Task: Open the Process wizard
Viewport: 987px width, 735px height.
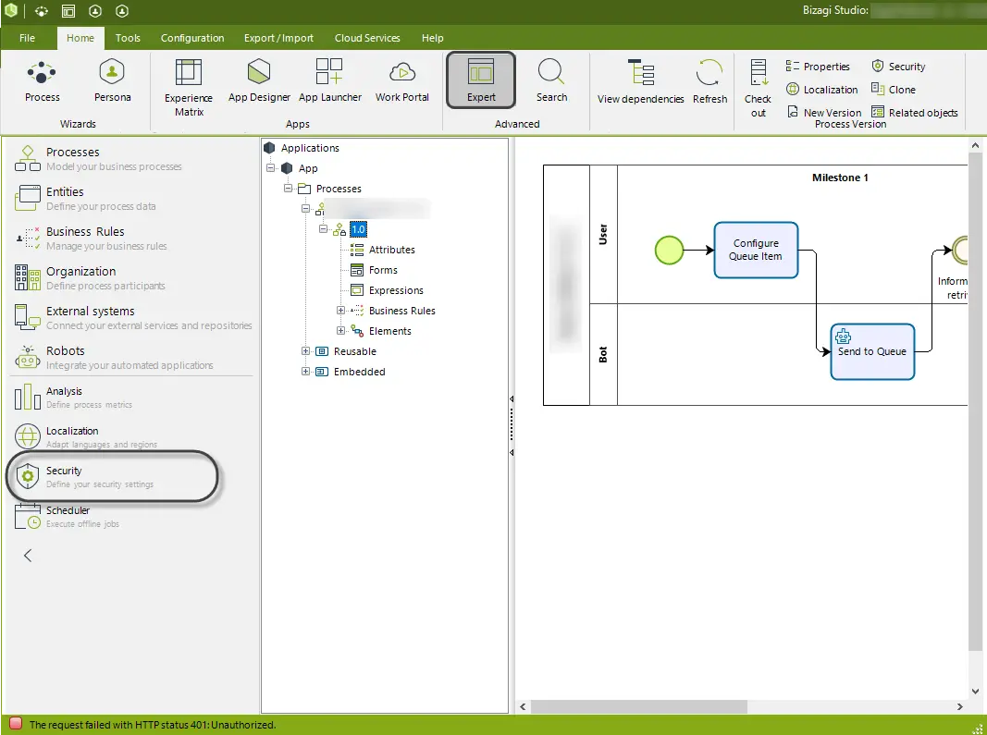Action: (43, 81)
